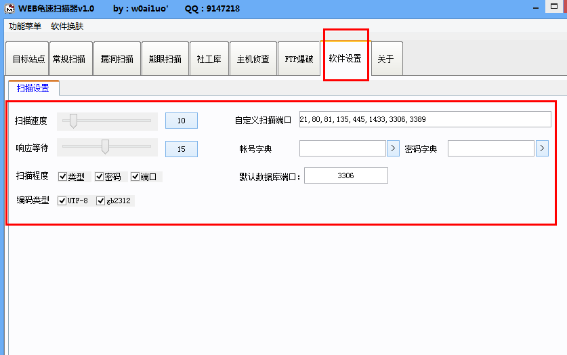The image size is (567, 355).
Task: Open the 软件换肤 menu
Action: (67, 26)
